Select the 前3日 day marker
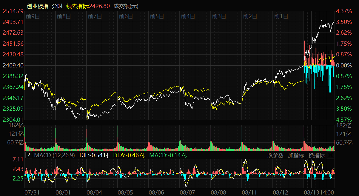The image size is (359, 196). (x=219, y=16)
